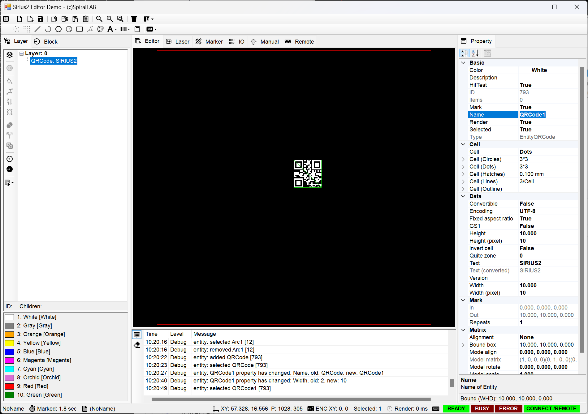This screenshot has height=414, width=588.
Task: Expand the Cell (Circles) property
Action: (x=463, y=159)
